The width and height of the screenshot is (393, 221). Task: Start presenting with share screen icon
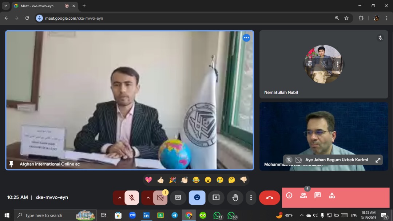[x=216, y=197]
